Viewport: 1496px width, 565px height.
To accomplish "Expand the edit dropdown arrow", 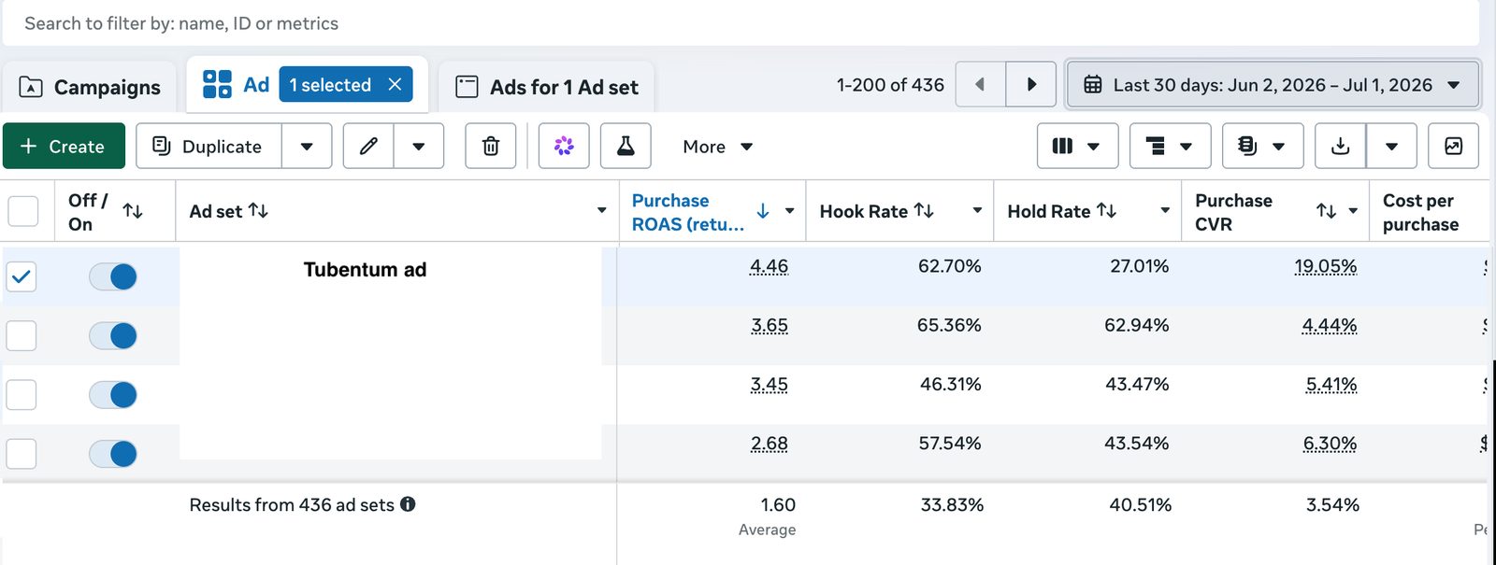I will pyautogui.click(x=419, y=147).
